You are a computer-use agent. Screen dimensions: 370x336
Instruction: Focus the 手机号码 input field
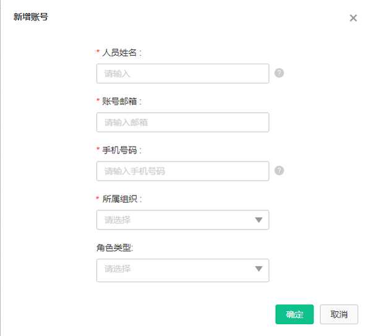[x=183, y=171]
